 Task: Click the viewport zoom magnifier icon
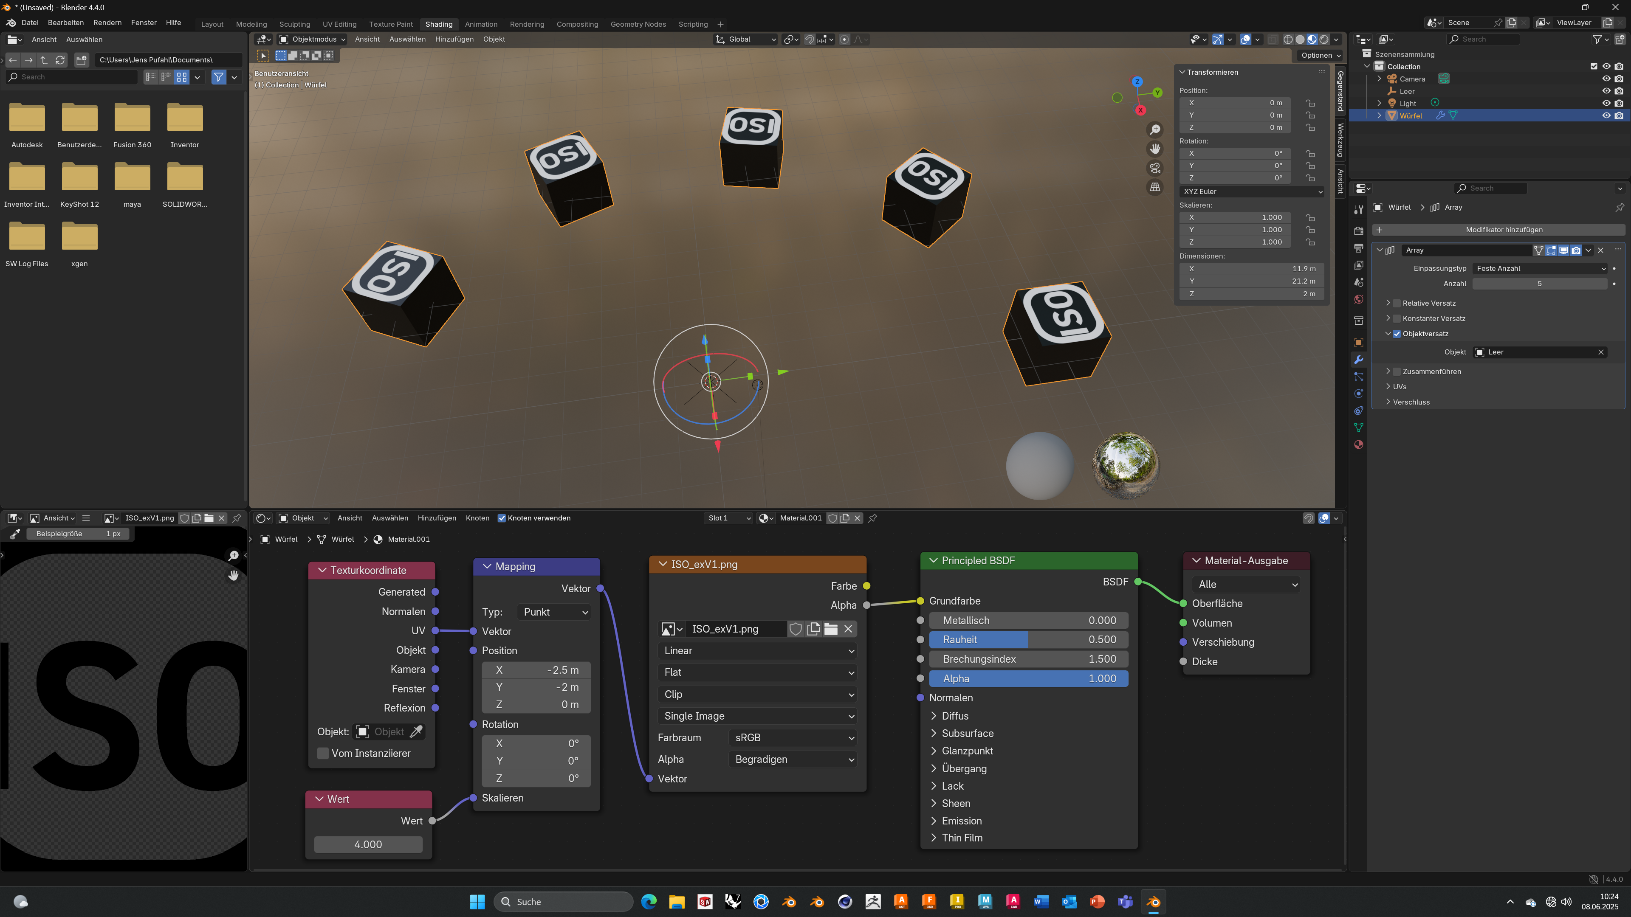pos(1155,130)
